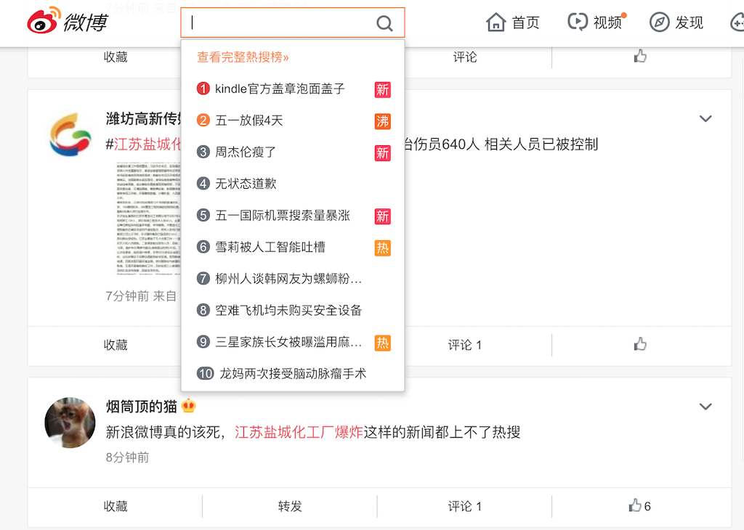Click rank number 10 badge icon
The height and width of the screenshot is (530, 744).
coord(206,374)
